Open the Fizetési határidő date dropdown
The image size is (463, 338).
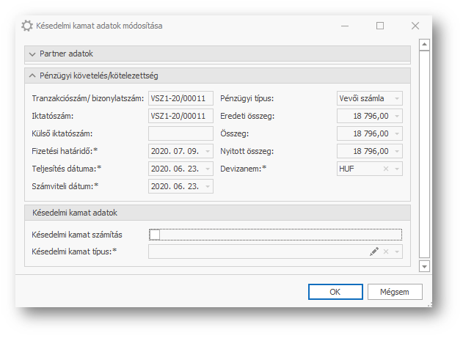[208, 151]
